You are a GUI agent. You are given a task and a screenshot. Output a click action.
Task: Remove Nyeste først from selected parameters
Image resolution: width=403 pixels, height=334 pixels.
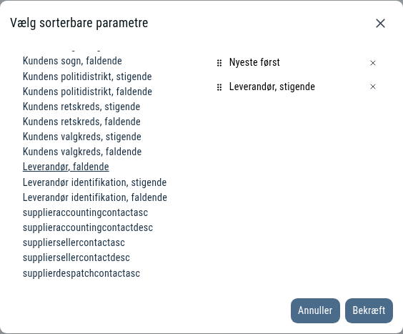[x=373, y=63]
